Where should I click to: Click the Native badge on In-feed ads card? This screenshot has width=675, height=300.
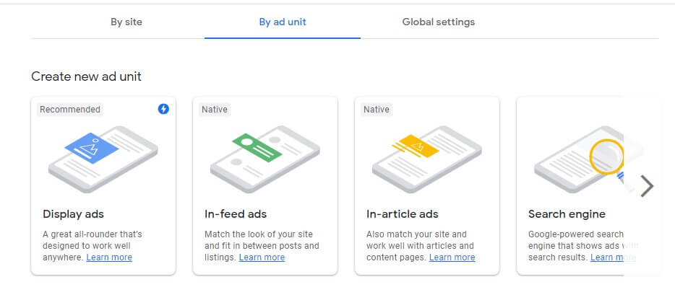(215, 110)
